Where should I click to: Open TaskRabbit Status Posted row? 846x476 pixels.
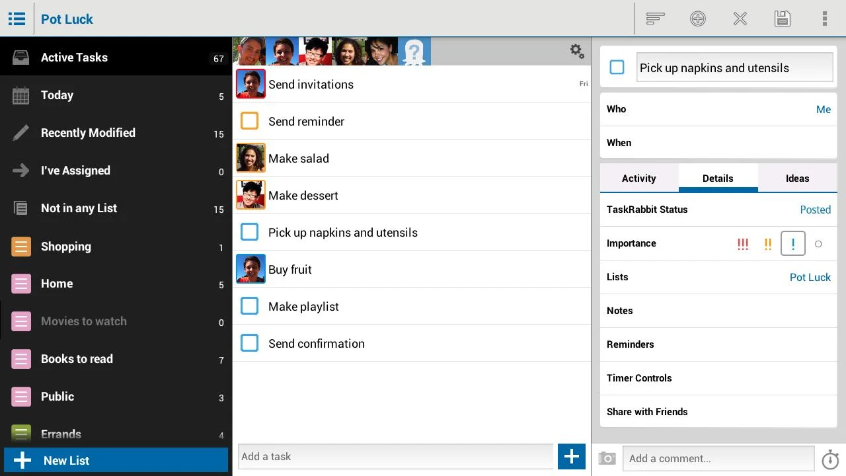pos(718,210)
